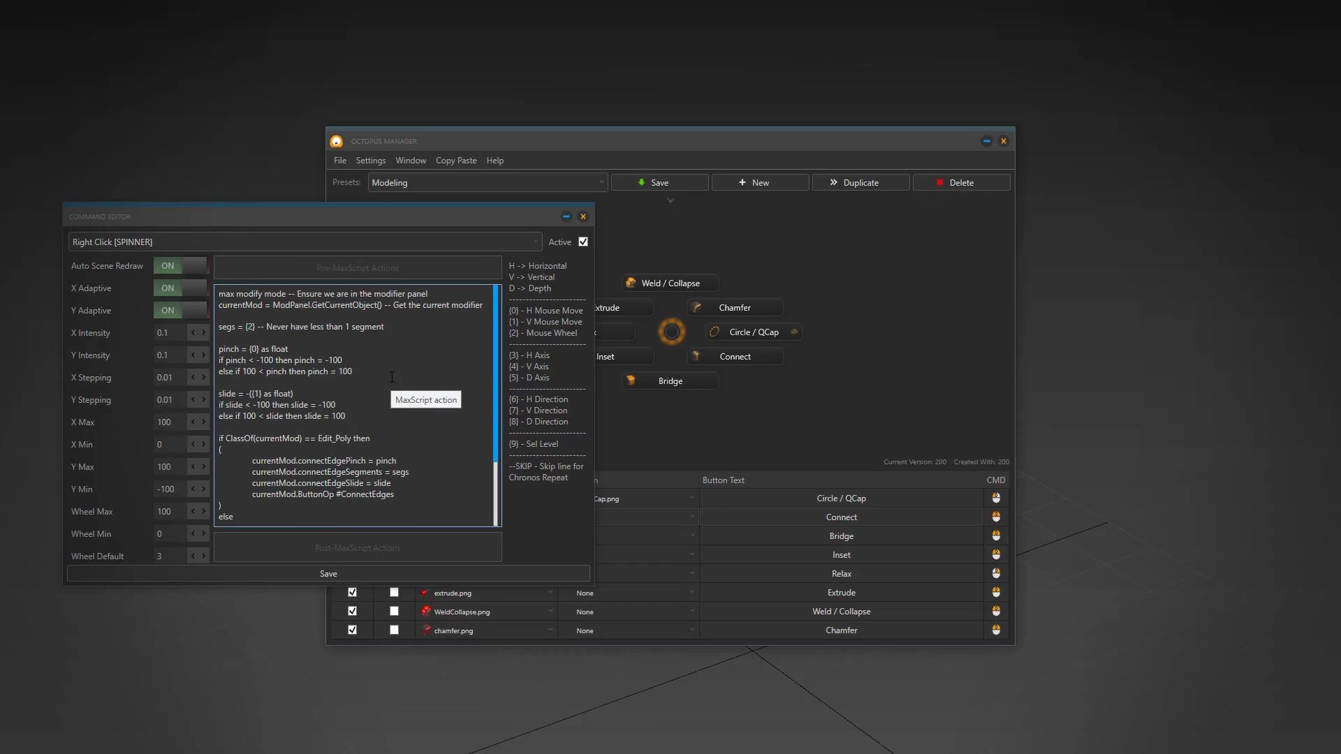
Task: Click the Circle / QCap dotted circle icon
Action: [x=715, y=332]
